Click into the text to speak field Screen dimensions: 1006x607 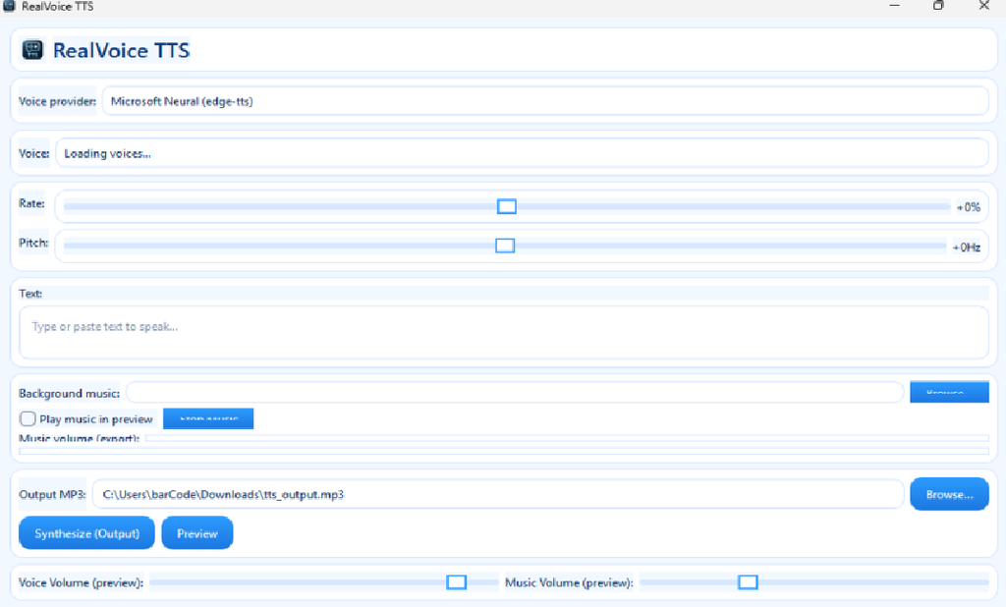click(504, 332)
